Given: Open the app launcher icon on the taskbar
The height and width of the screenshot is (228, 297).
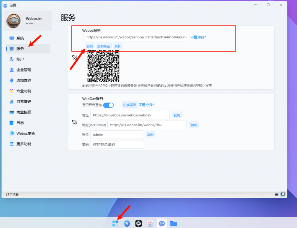Looking at the screenshot, I should point(115,223).
